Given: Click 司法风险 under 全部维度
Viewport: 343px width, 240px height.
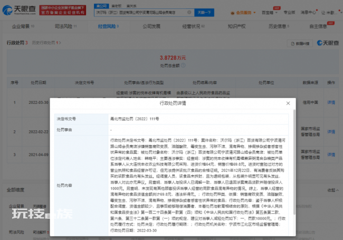Looking at the screenshot, I should point(16,232).
